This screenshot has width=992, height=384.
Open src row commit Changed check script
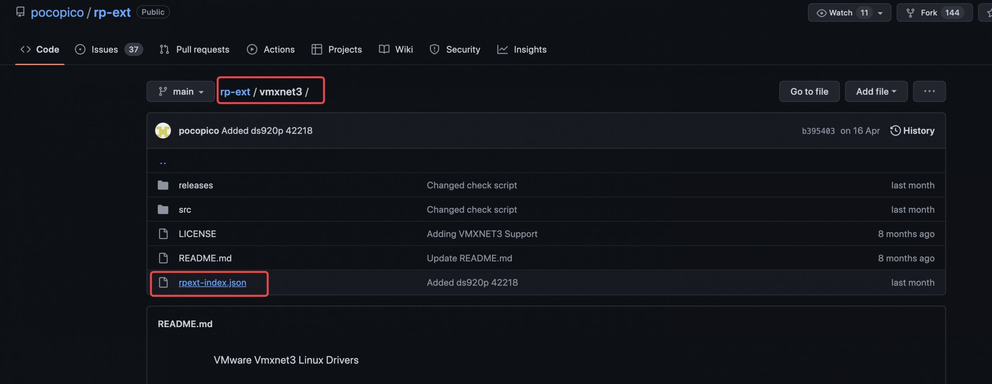point(472,210)
